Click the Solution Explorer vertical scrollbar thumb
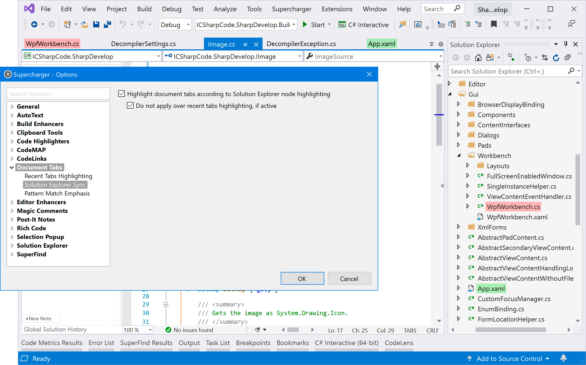586x365 pixels. tap(577, 190)
